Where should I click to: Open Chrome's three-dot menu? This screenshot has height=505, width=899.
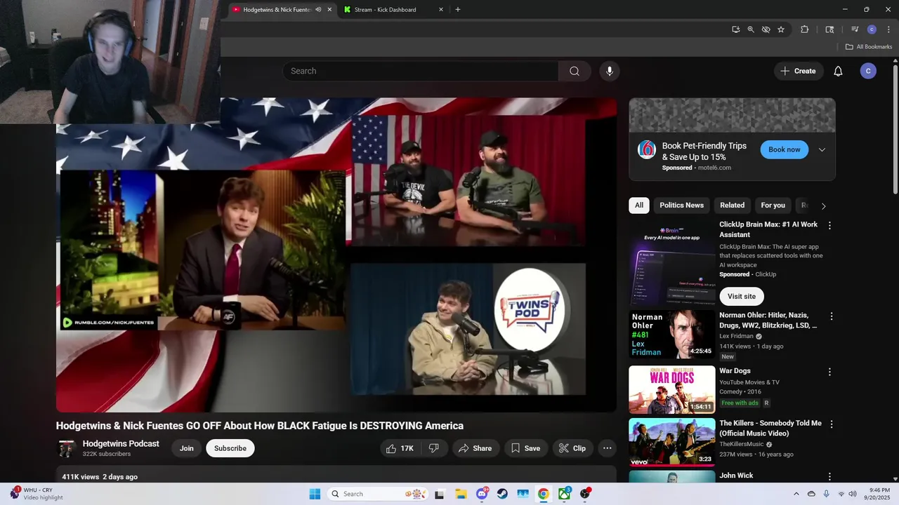(888, 29)
